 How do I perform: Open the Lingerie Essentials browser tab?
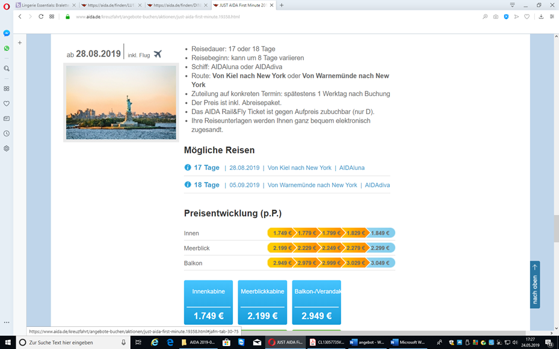coord(46,5)
